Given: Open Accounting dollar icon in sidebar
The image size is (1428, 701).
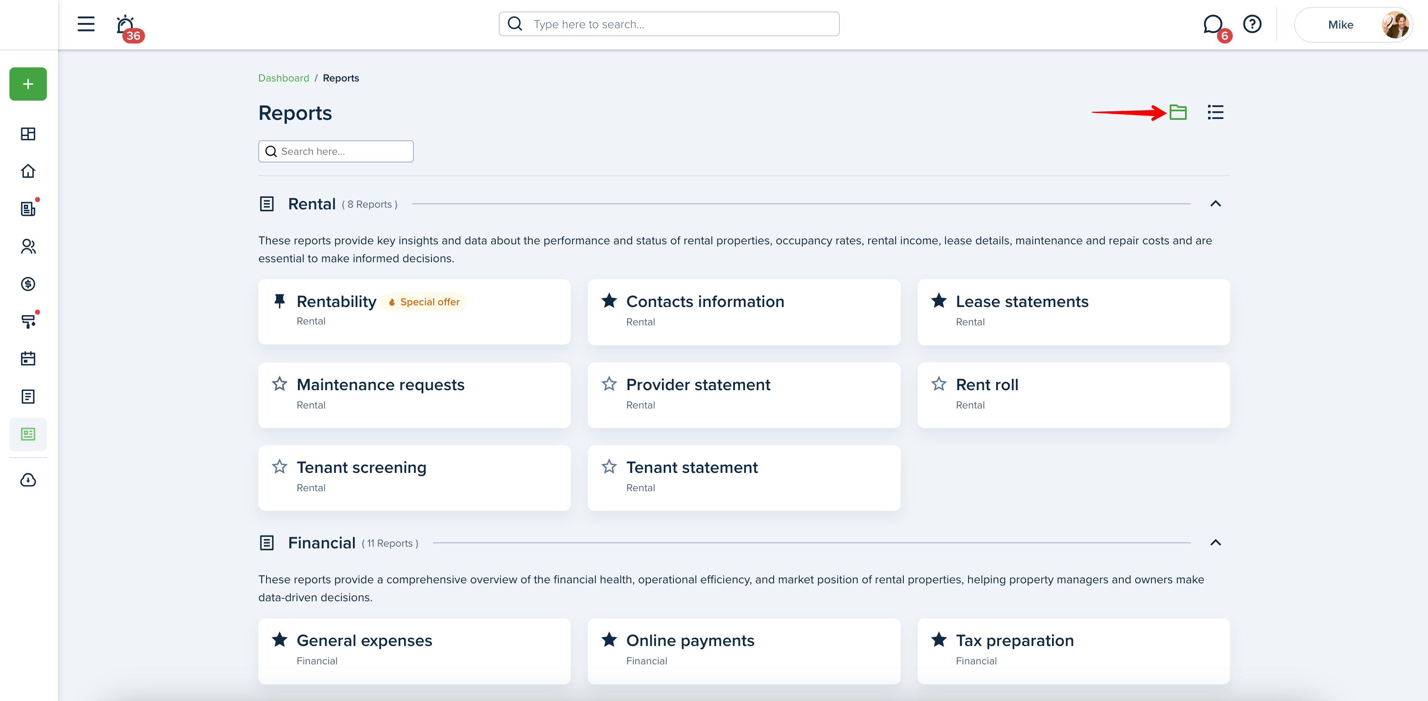Looking at the screenshot, I should click(28, 284).
